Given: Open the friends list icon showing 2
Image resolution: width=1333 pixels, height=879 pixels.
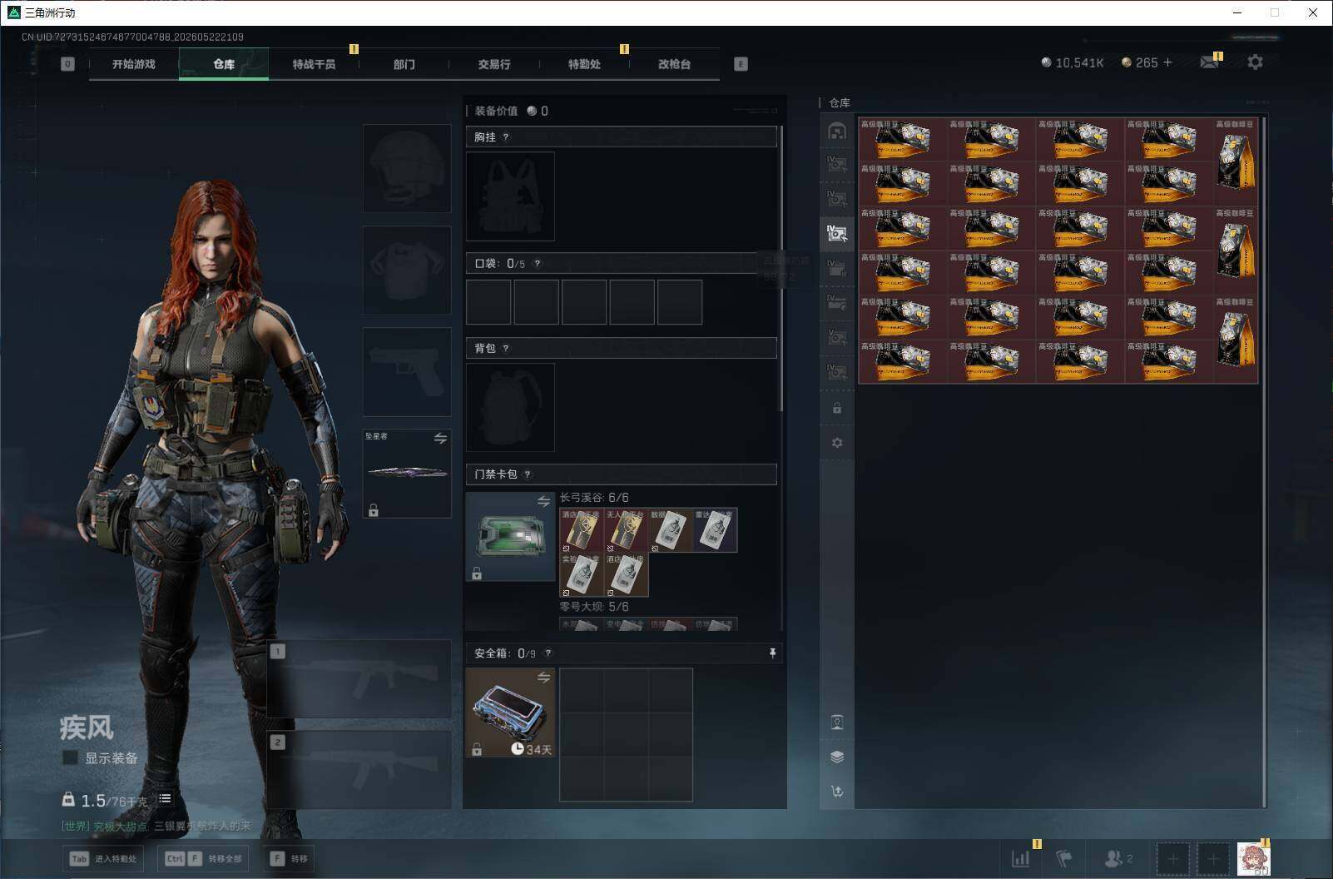Looking at the screenshot, I should click(1117, 858).
